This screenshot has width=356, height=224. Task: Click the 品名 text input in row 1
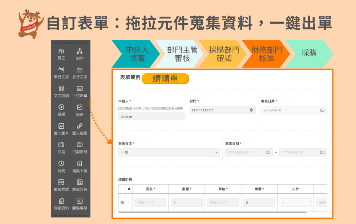point(150,203)
